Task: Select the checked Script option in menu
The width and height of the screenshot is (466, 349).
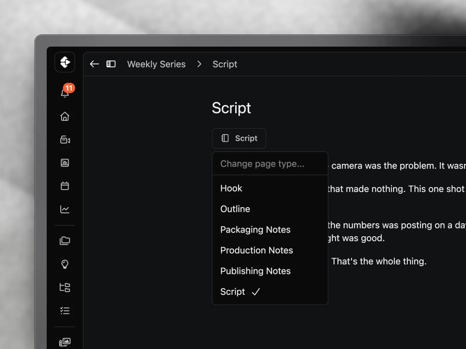Action: (x=270, y=291)
